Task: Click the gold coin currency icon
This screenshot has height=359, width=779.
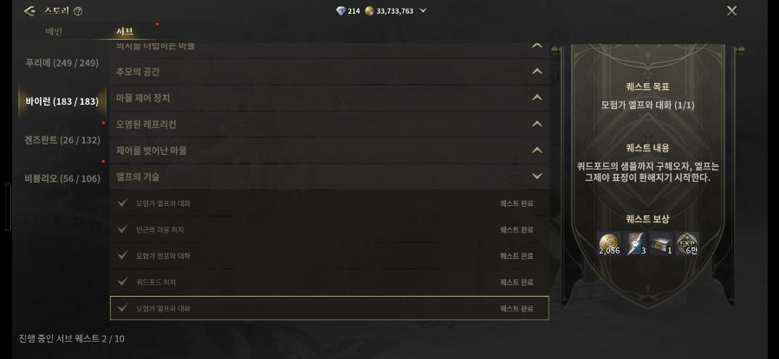Action: tap(369, 11)
